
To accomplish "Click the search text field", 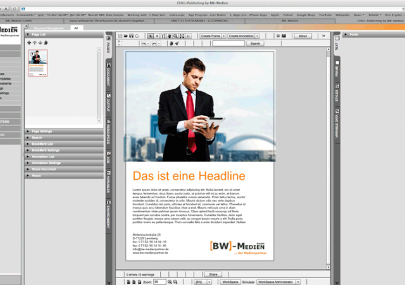I will 228,44.
